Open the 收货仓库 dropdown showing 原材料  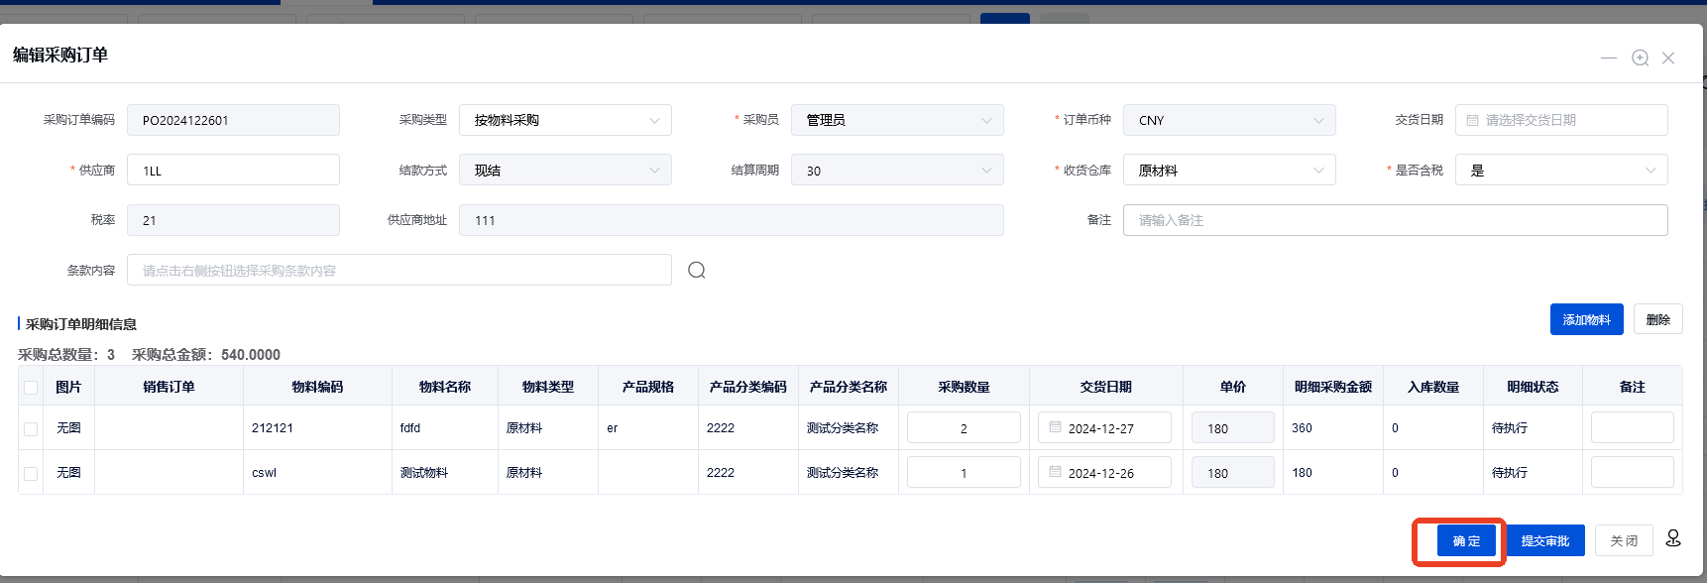[x=1229, y=170]
